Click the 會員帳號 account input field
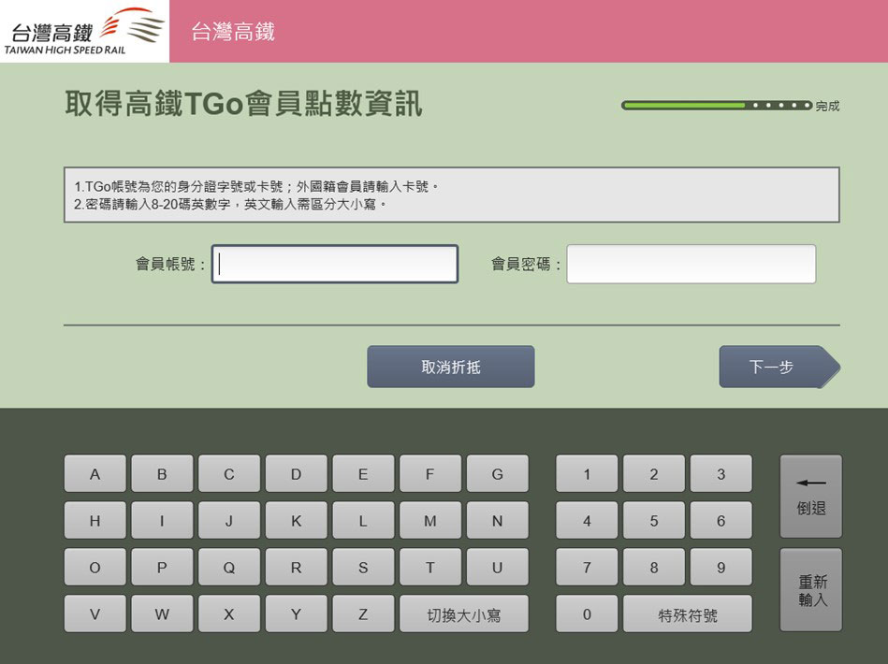This screenshot has height=664, width=888. [335, 264]
